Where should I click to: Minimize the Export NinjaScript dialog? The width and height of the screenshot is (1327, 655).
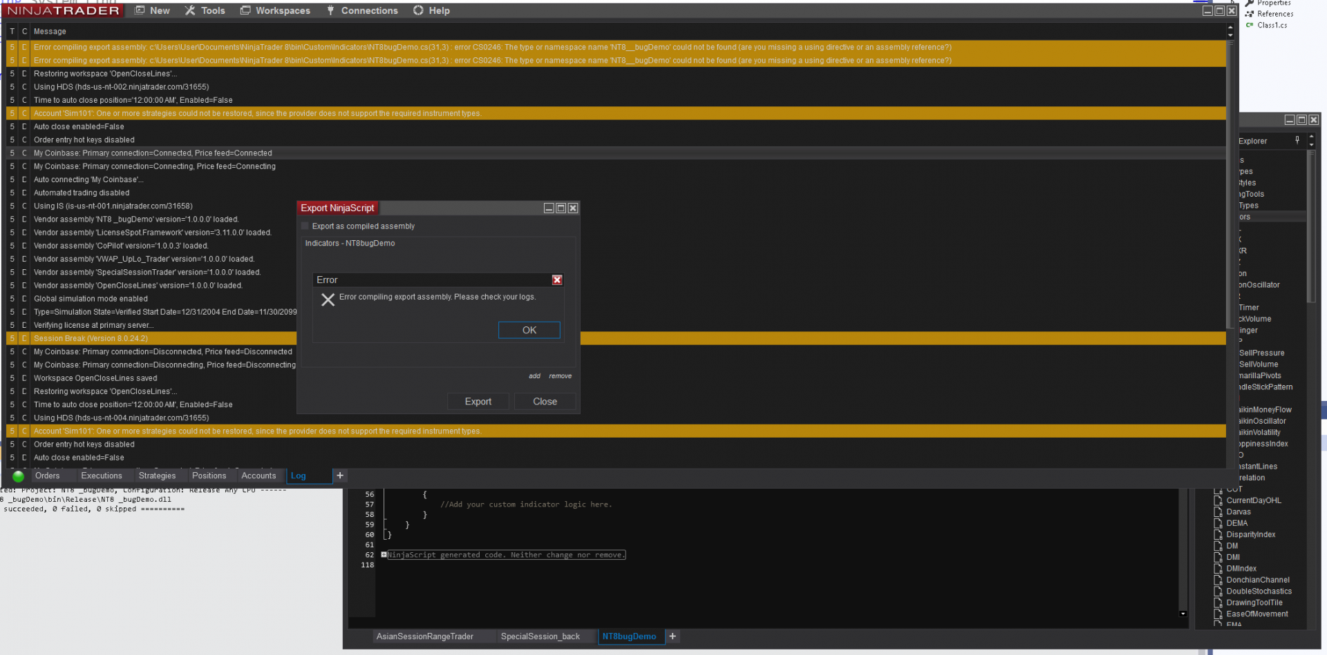(549, 208)
